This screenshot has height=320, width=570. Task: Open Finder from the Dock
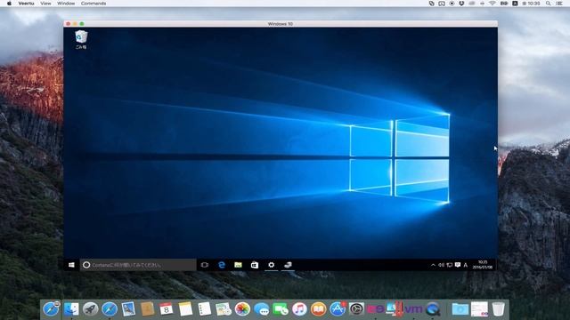tap(71, 309)
